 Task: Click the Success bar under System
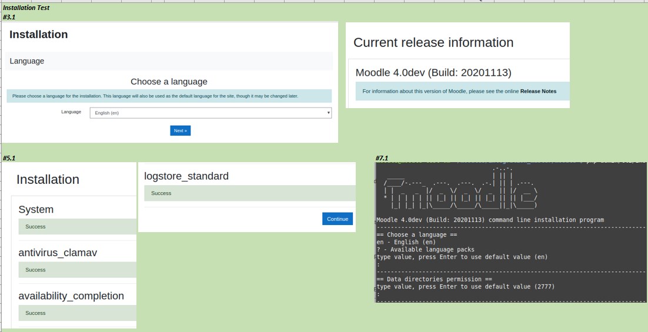pos(77,227)
